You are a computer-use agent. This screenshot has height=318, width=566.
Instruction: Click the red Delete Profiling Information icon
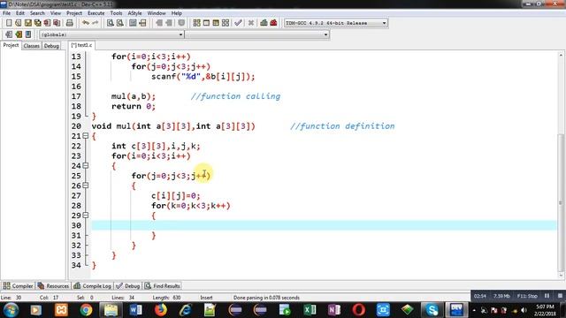click(x=273, y=23)
